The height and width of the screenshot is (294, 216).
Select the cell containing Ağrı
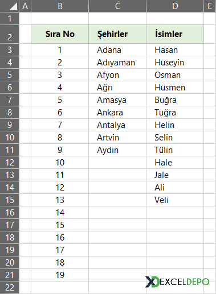[117, 88]
